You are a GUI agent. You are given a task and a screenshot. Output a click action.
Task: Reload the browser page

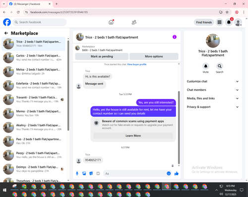18,12
